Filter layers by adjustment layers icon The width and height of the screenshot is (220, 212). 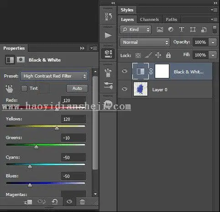click(x=171, y=29)
